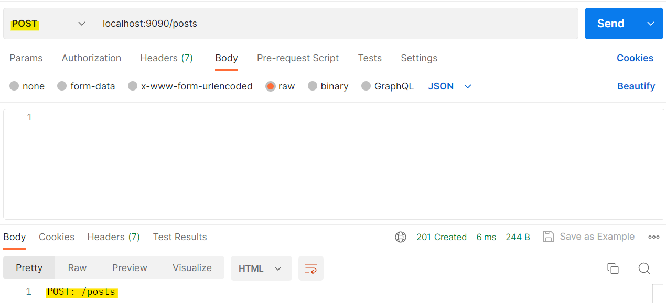Copy the response body with copy icon
Screen dimensions: 666x303
coord(613,268)
